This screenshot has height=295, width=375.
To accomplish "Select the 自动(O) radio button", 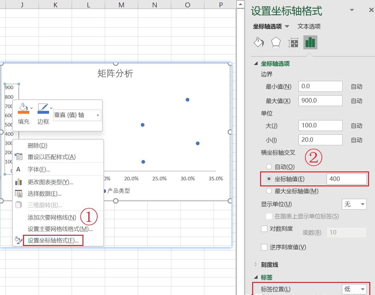I will click(x=269, y=167).
